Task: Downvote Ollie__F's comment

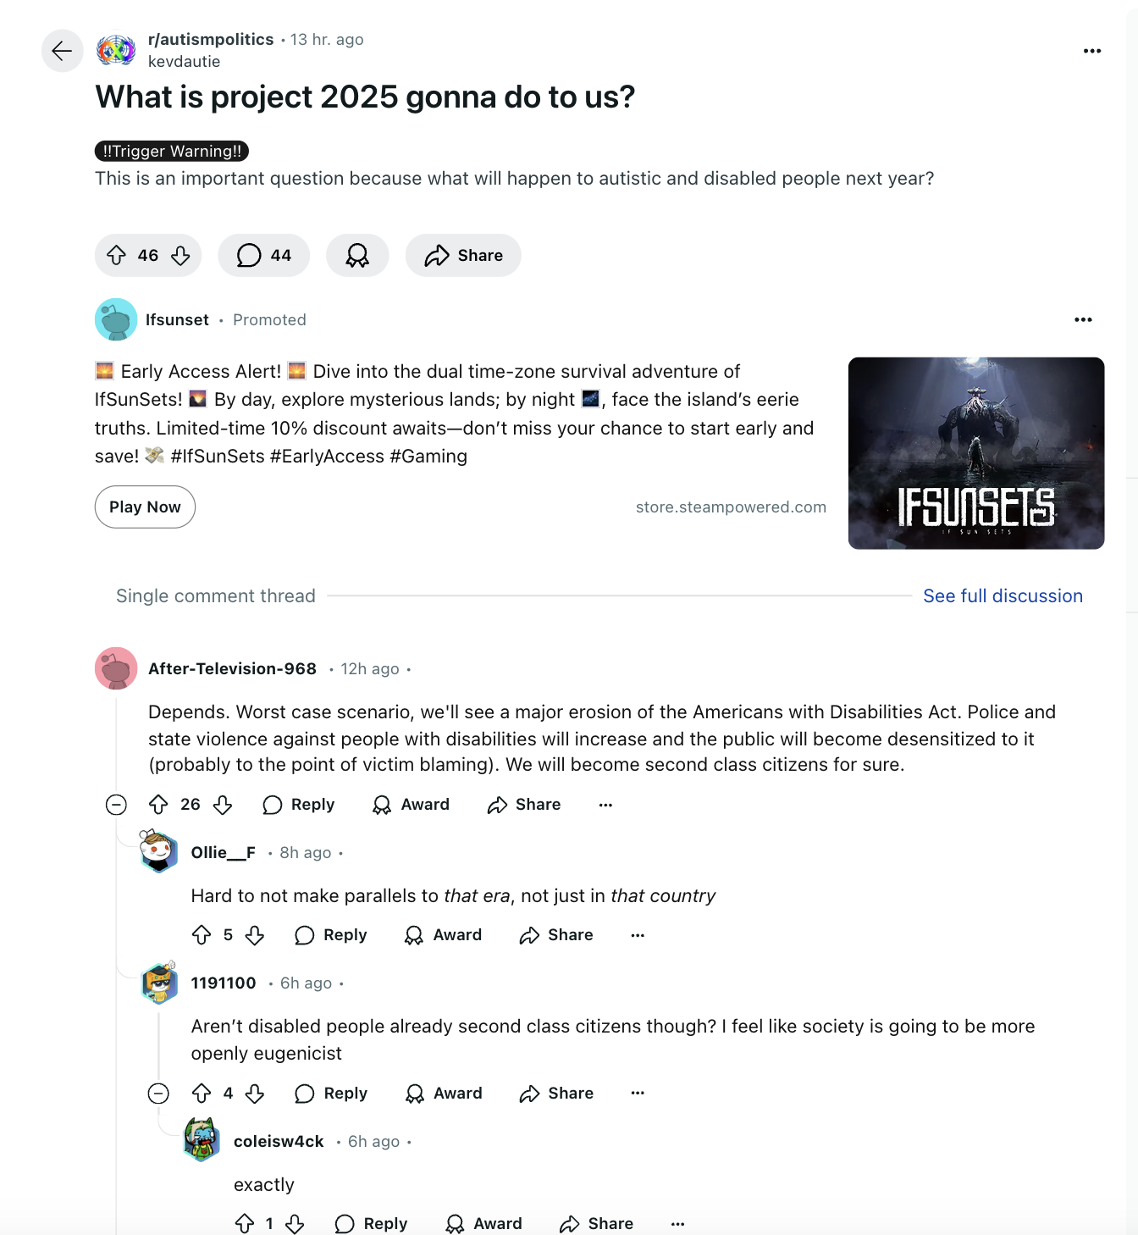Action: (255, 935)
